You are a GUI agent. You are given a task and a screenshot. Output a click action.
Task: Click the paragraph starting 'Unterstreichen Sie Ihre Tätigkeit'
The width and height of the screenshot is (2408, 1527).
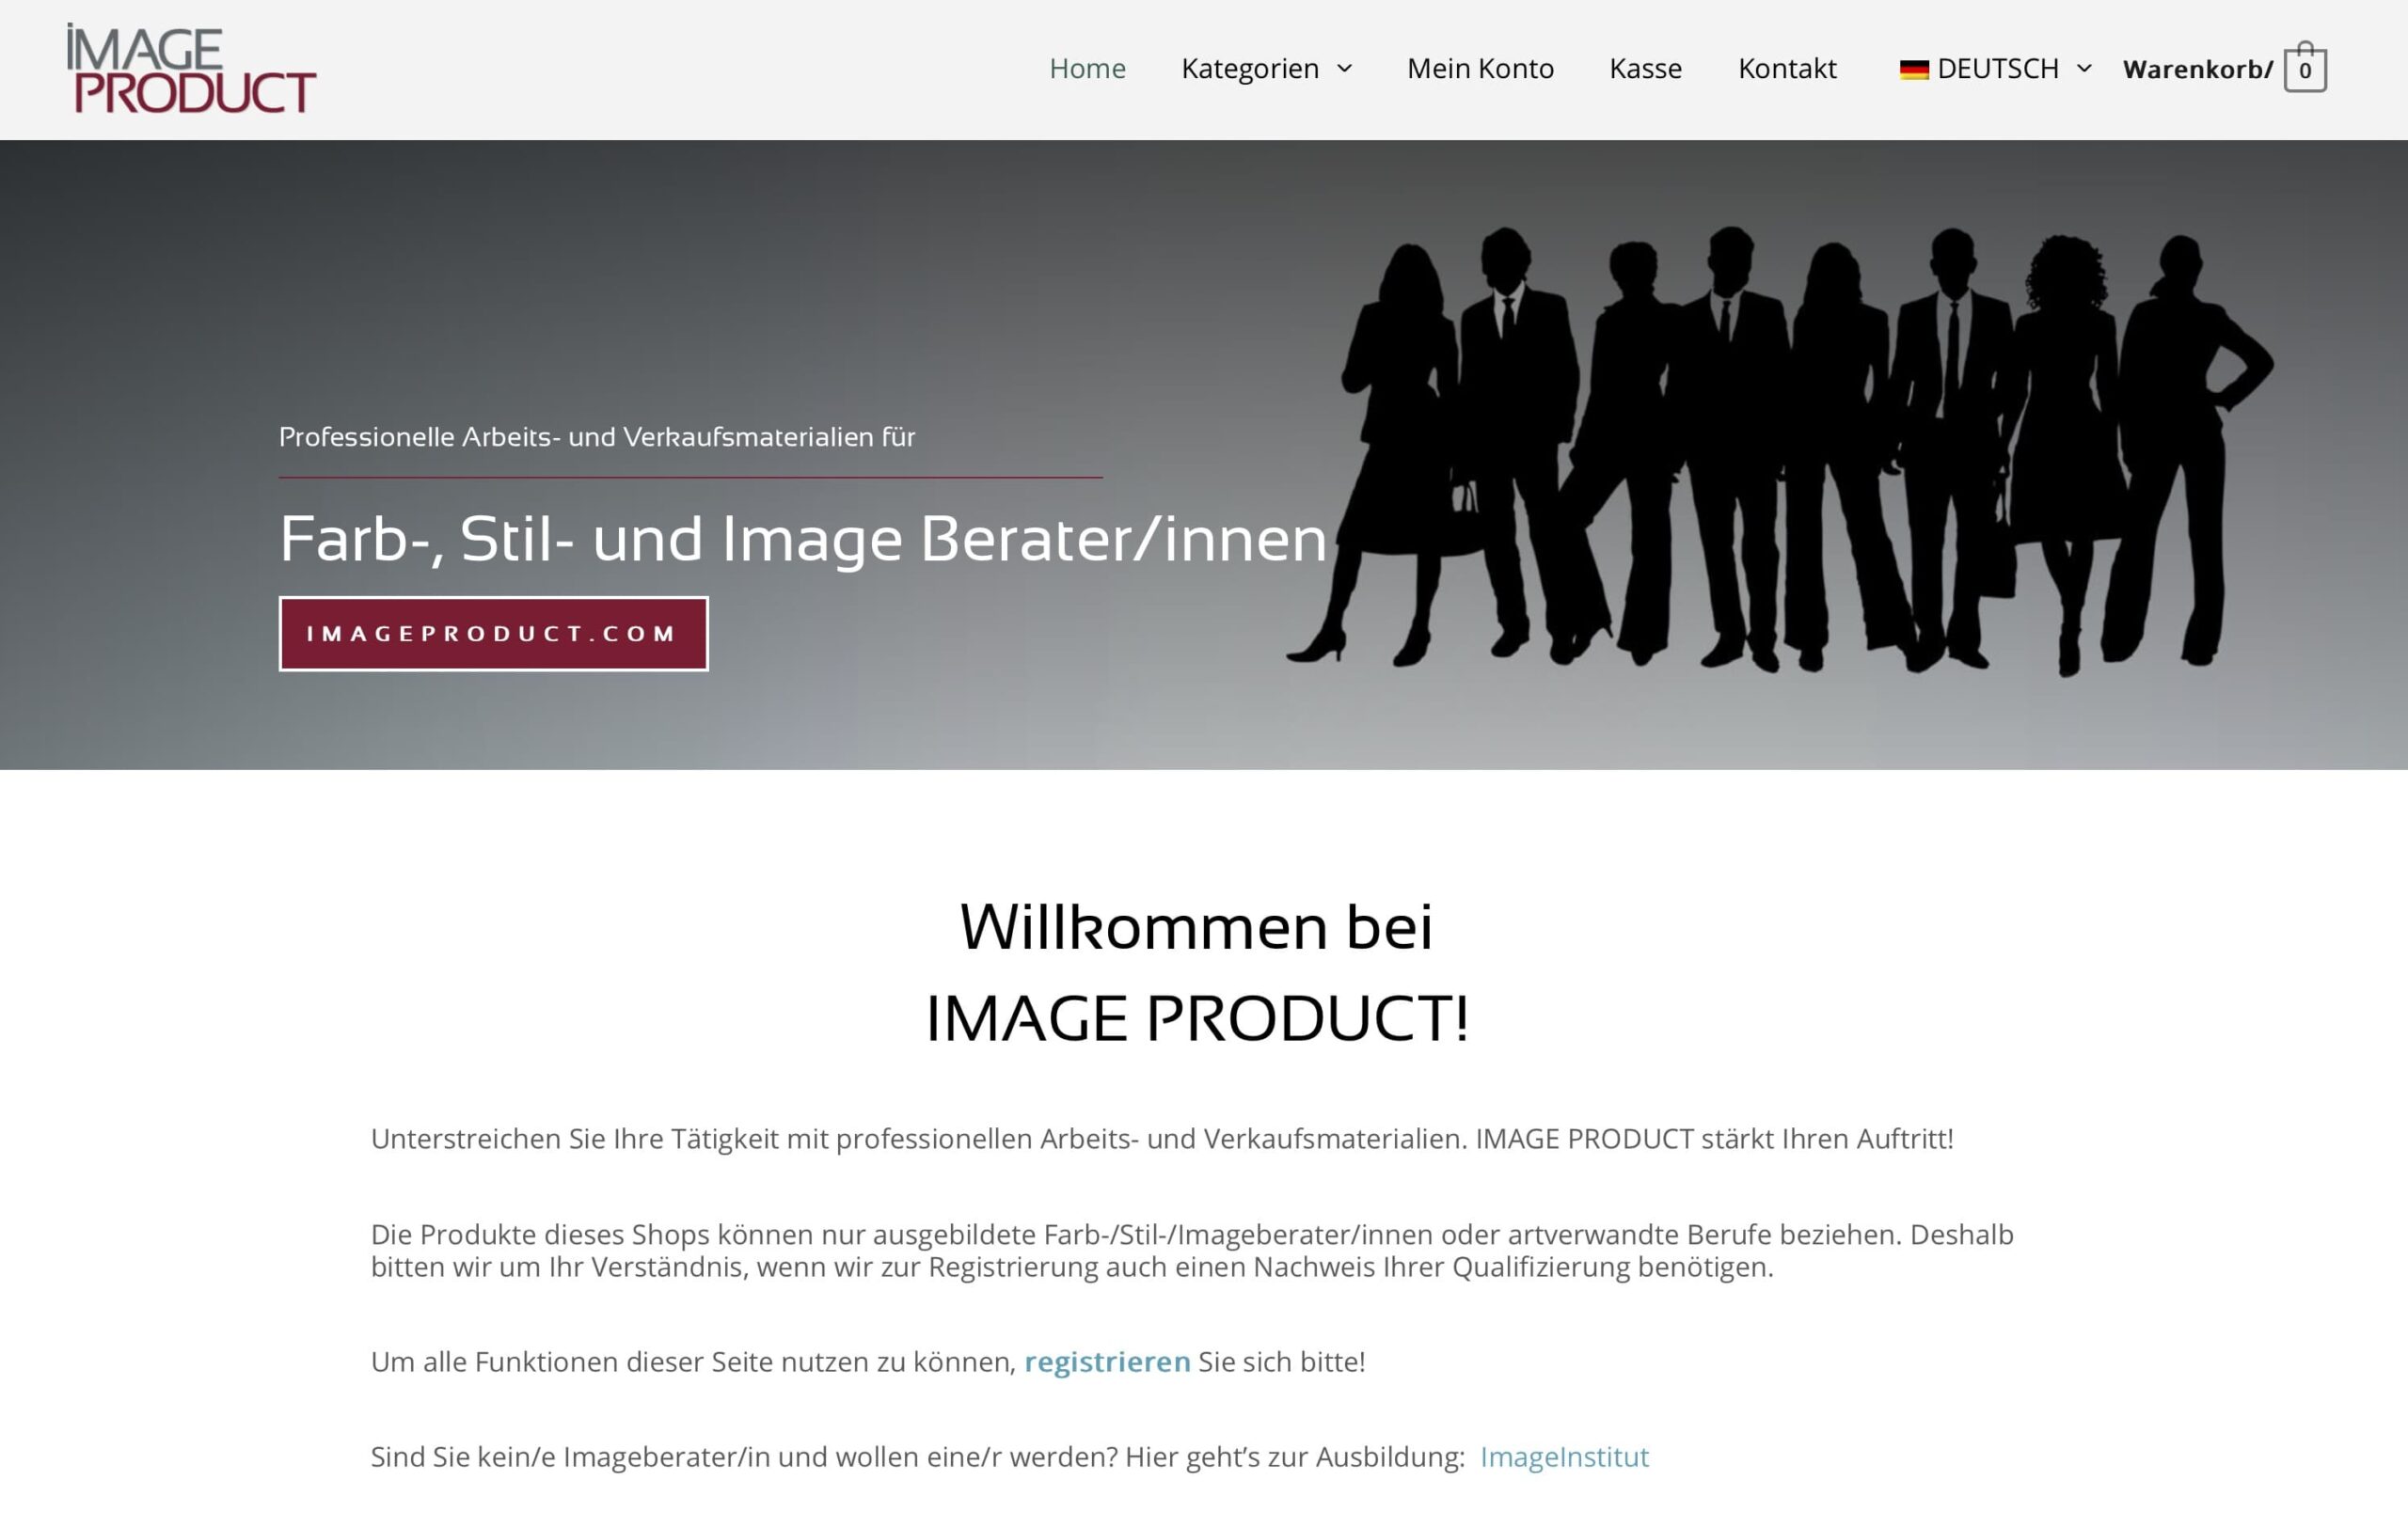pos(1162,1139)
